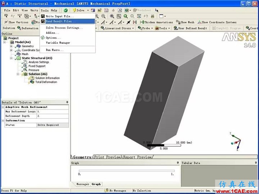Click the Graph timeline slider bar
Screen dimensions: 259x194
[127, 171]
